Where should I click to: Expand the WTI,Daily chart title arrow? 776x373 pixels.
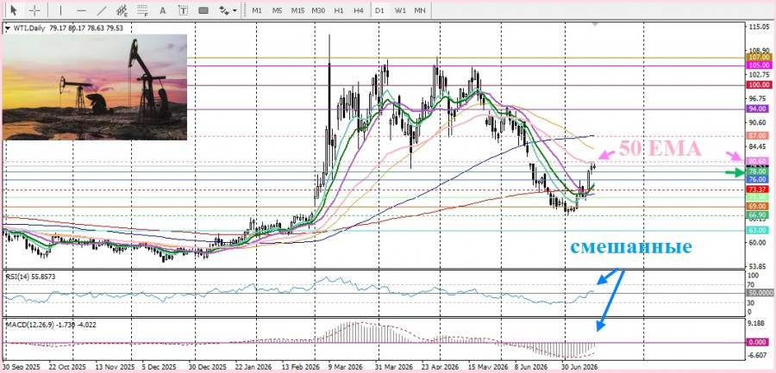pyautogui.click(x=8, y=28)
